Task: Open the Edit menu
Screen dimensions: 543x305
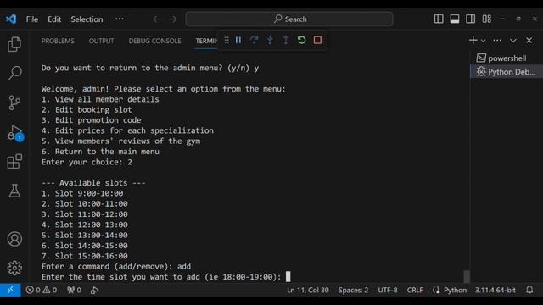Action: pyautogui.click(x=54, y=19)
